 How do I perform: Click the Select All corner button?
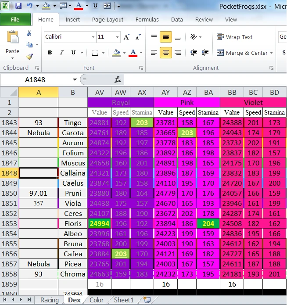tap(9, 92)
